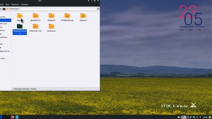This screenshot has height=119, width=212.
Task: Open the volume control in the system tray
Action: tap(179, 117)
